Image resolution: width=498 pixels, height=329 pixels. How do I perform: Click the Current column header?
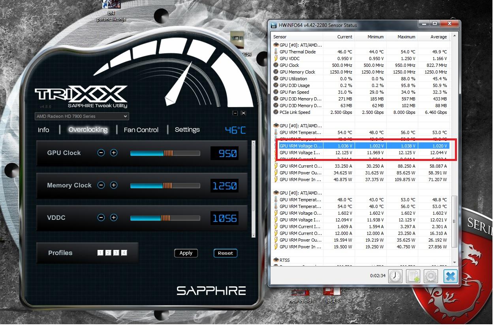click(x=339, y=37)
